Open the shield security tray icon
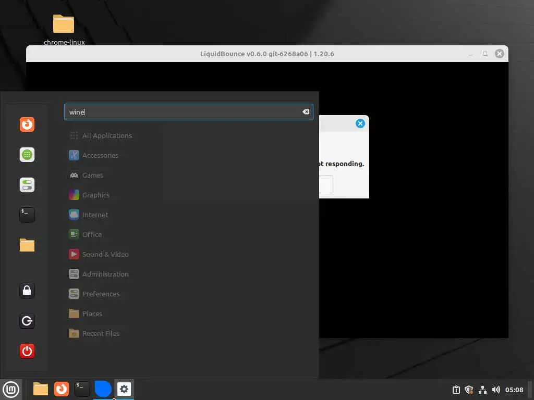The width and height of the screenshot is (534, 400). (469, 390)
